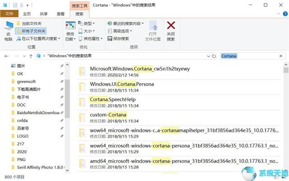Open 最近的搜索内容 dropdown
Screen dimensions: 289x181
126,23
